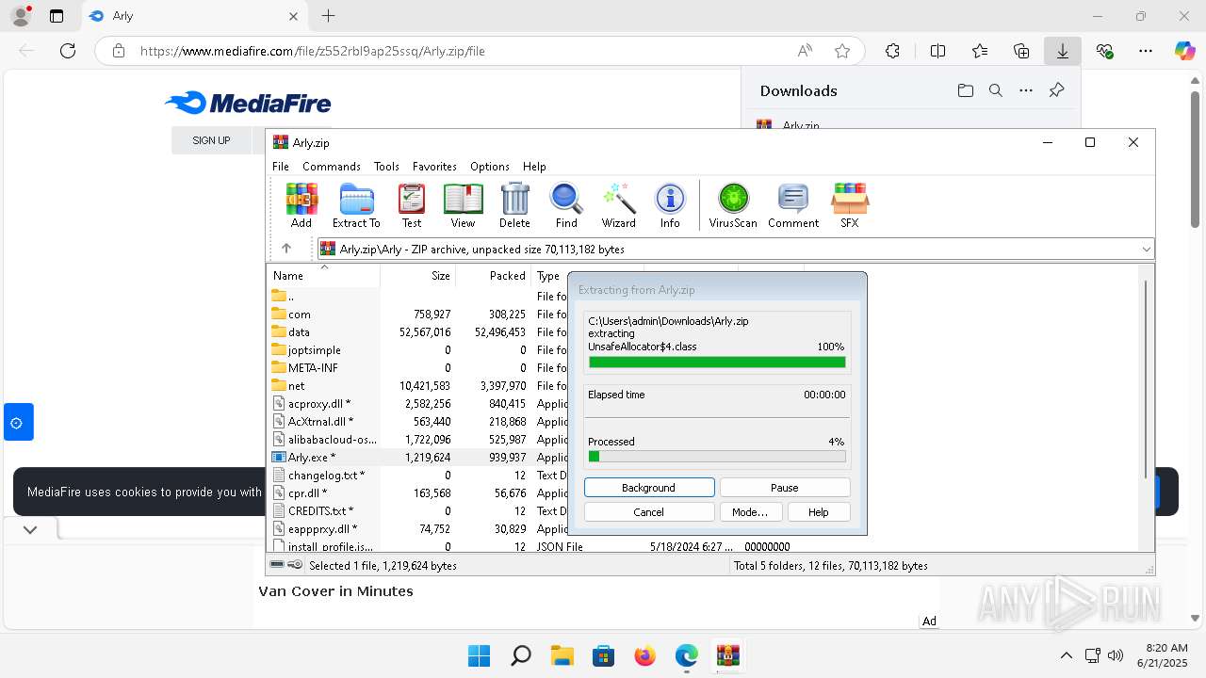1206x678 pixels.
Task: Refresh the MediaFire page
Action: (x=68, y=51)
